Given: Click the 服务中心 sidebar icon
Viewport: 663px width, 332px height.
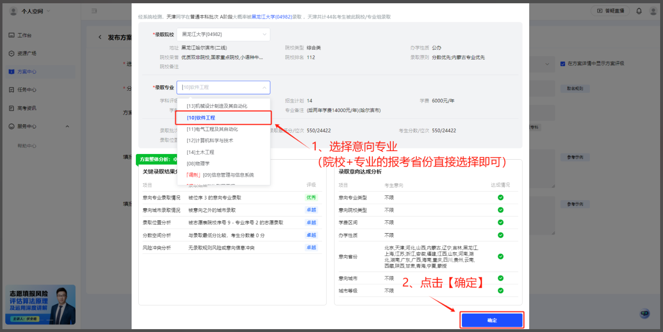Looking at the screenshot, I should 11,127.
